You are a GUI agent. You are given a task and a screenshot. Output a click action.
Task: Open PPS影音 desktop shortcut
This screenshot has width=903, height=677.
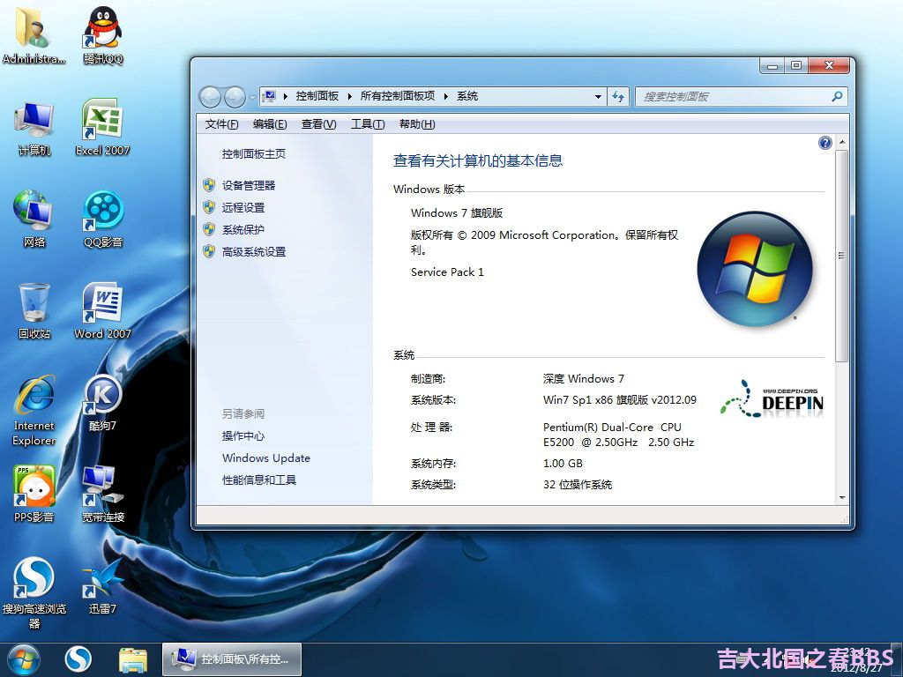coord(34,494)
